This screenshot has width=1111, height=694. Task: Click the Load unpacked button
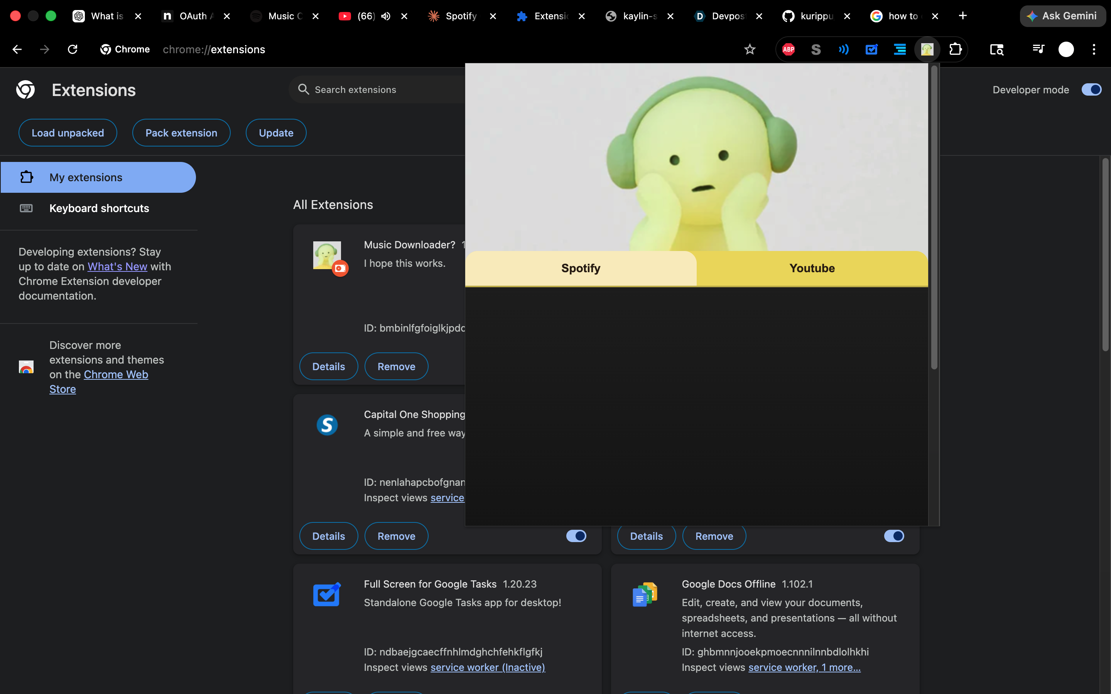(68, 133)
